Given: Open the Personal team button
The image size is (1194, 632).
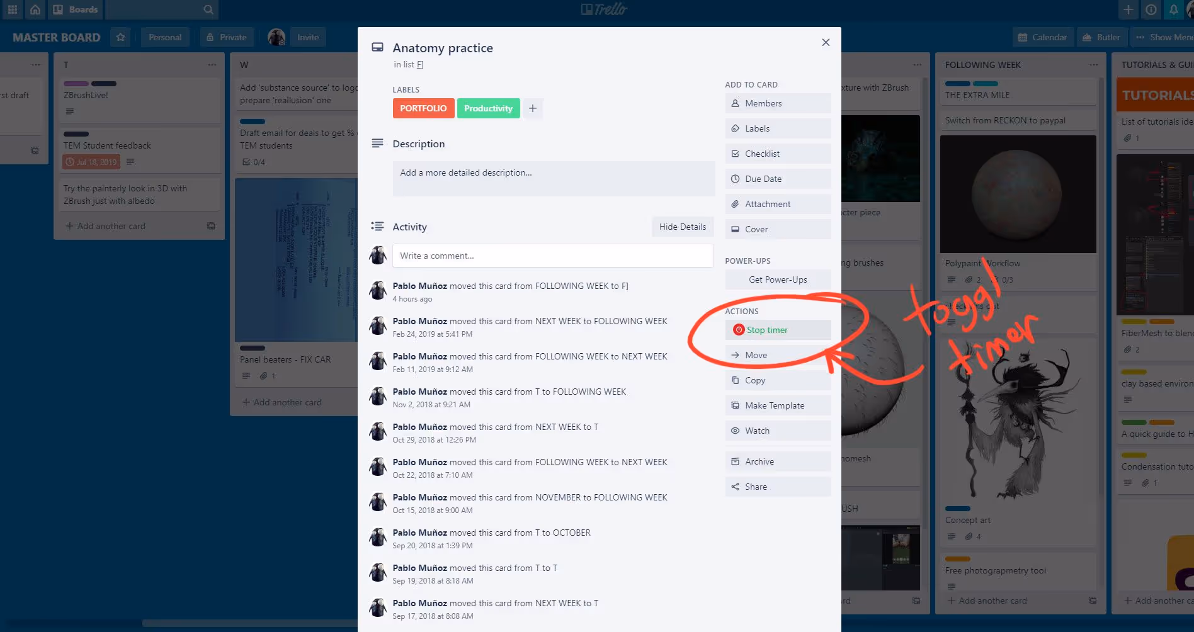Looking at the screenshot, I should pyautogui.click(x=165, y=37).
